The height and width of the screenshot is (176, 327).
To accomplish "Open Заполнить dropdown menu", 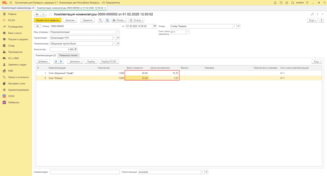I will point(75,61).
